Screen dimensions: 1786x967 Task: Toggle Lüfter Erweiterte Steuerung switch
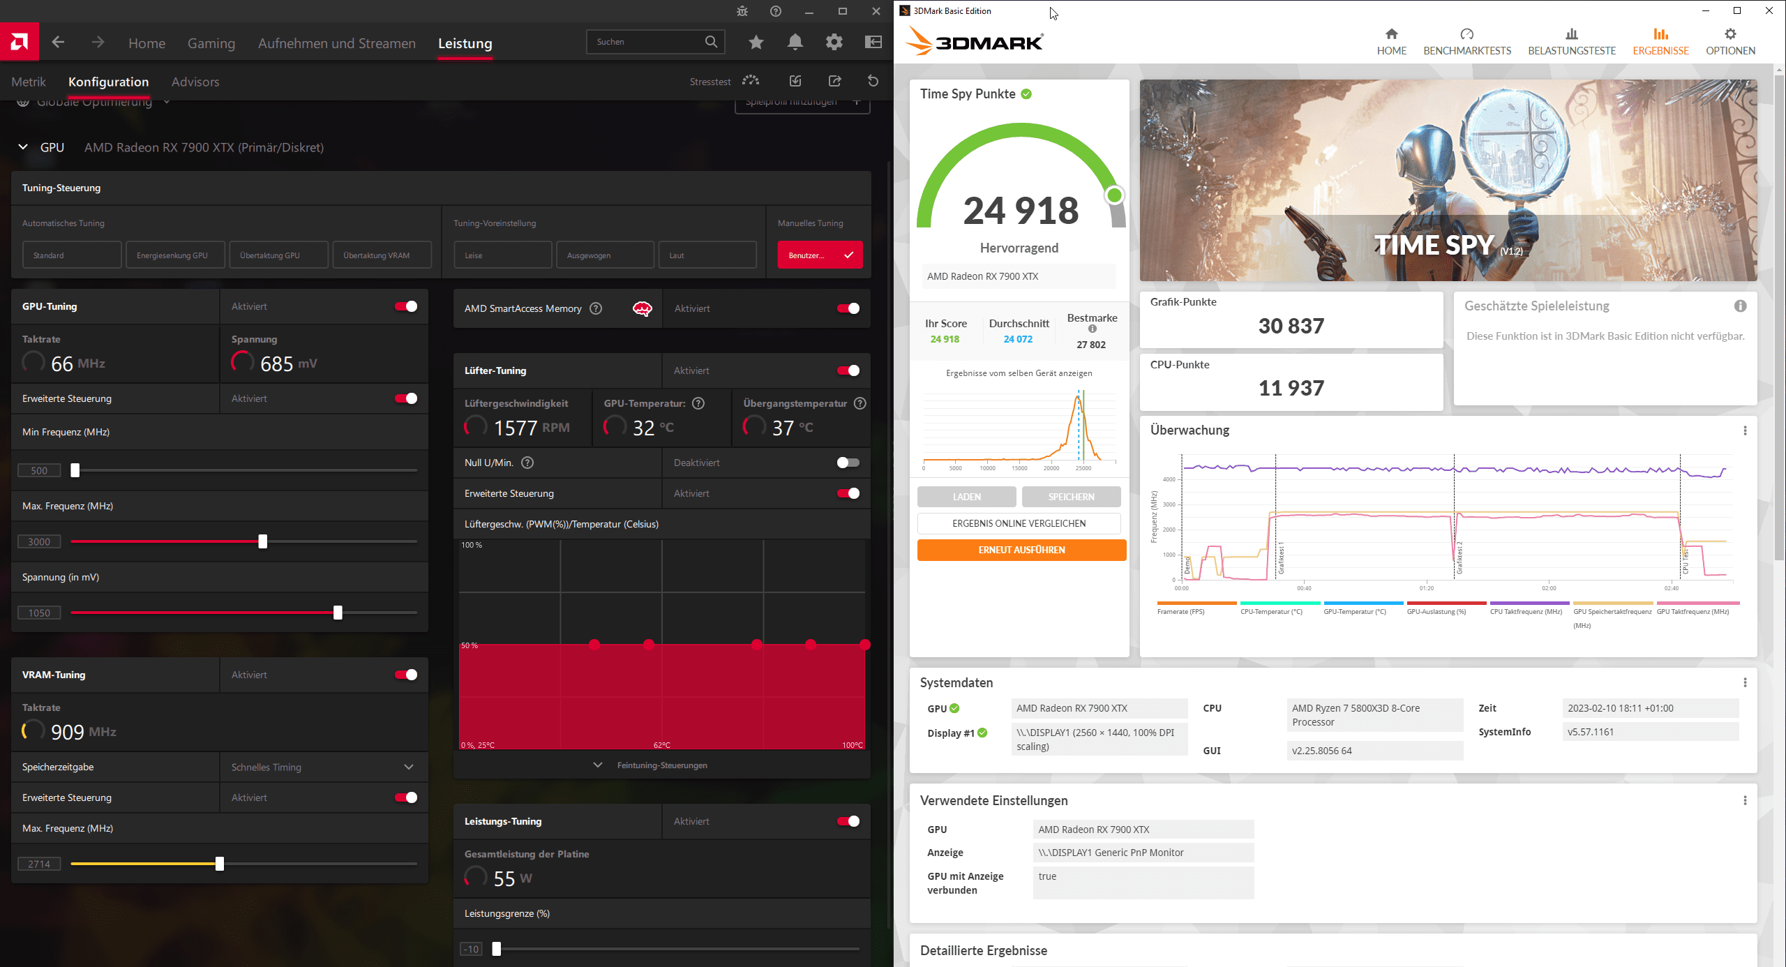click(x=848, y=493)
